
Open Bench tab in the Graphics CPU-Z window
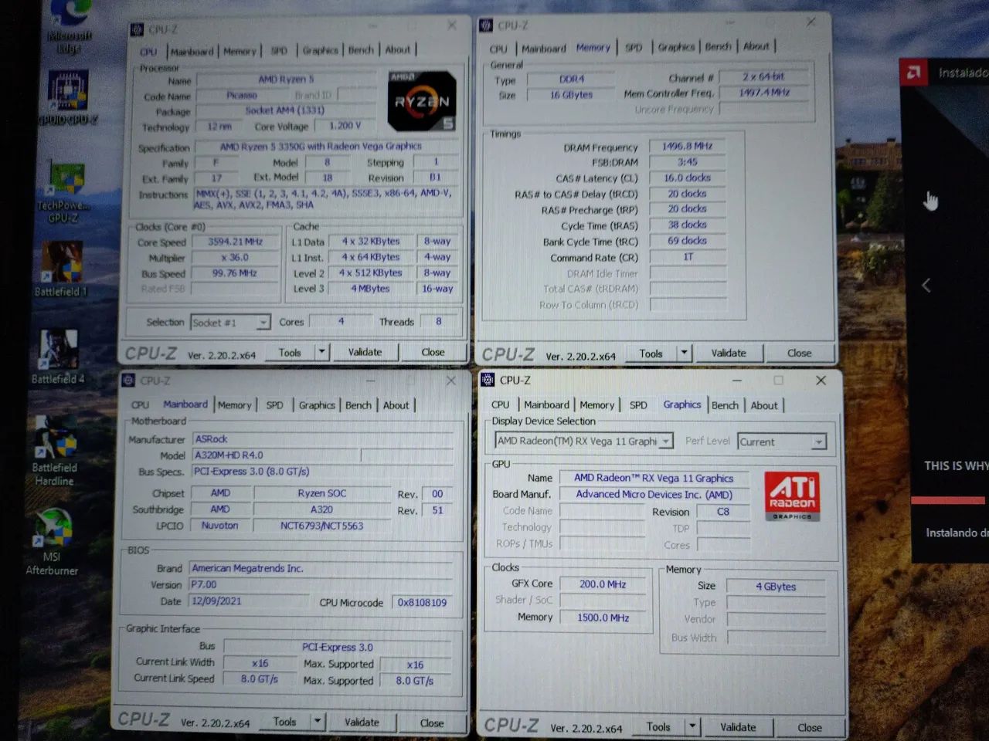point(725,405)
